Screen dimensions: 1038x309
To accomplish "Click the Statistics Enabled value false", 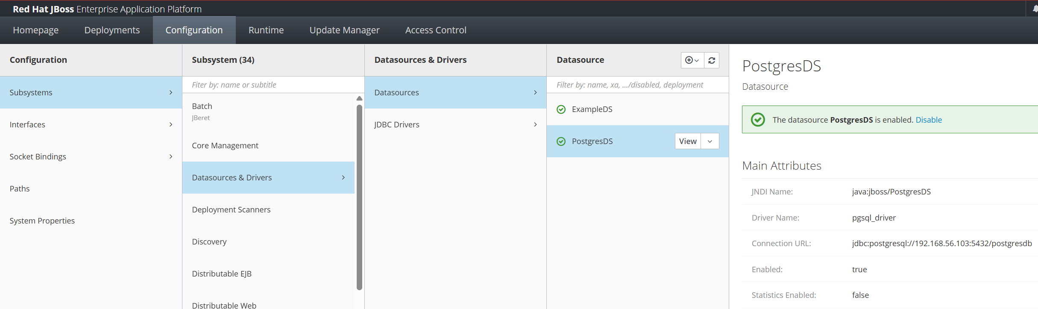I will point(860,295).
